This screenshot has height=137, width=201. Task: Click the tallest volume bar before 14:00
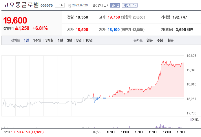161,123
